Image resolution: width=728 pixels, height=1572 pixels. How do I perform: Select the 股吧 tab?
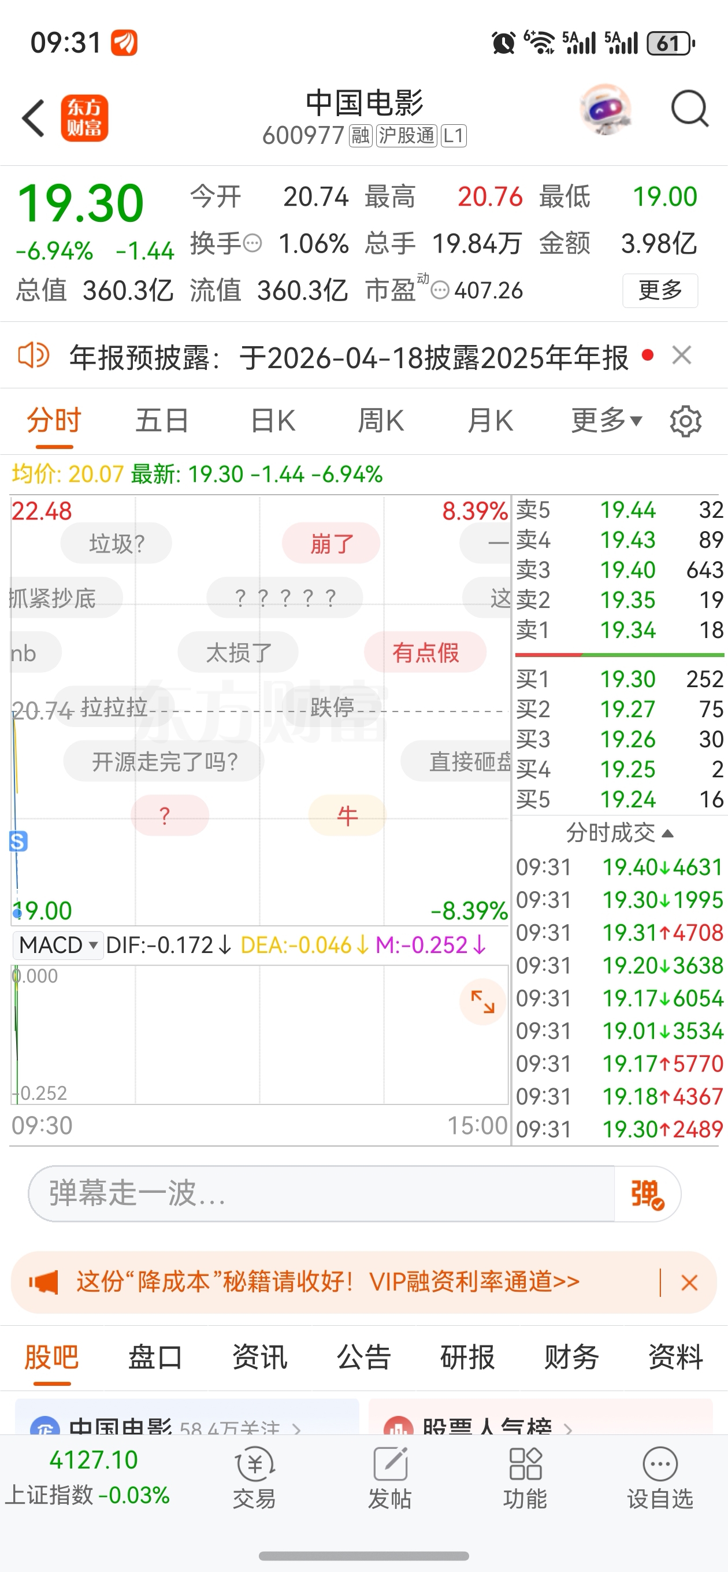click(52, 1358)
